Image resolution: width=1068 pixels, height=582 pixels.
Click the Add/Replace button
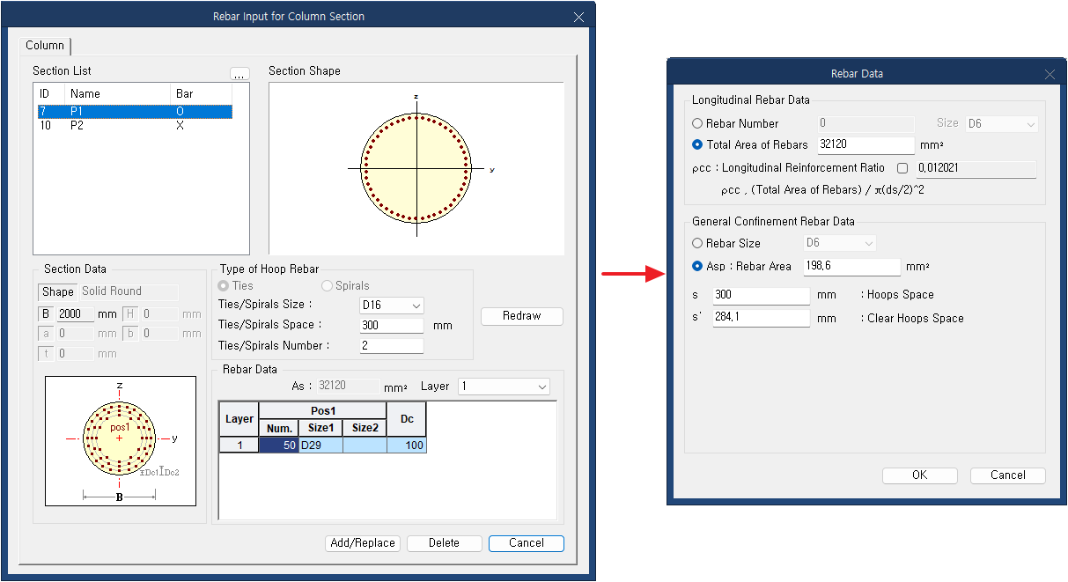coord(363,543)
